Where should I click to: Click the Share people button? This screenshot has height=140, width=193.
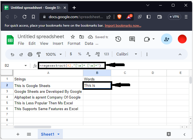coord(167,39)
